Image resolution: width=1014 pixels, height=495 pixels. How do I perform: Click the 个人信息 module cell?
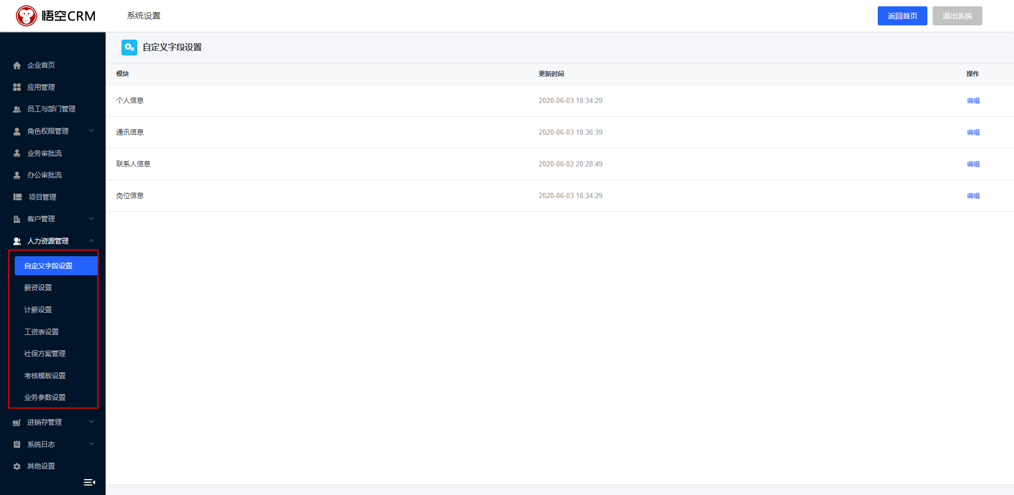coord(130,100)
